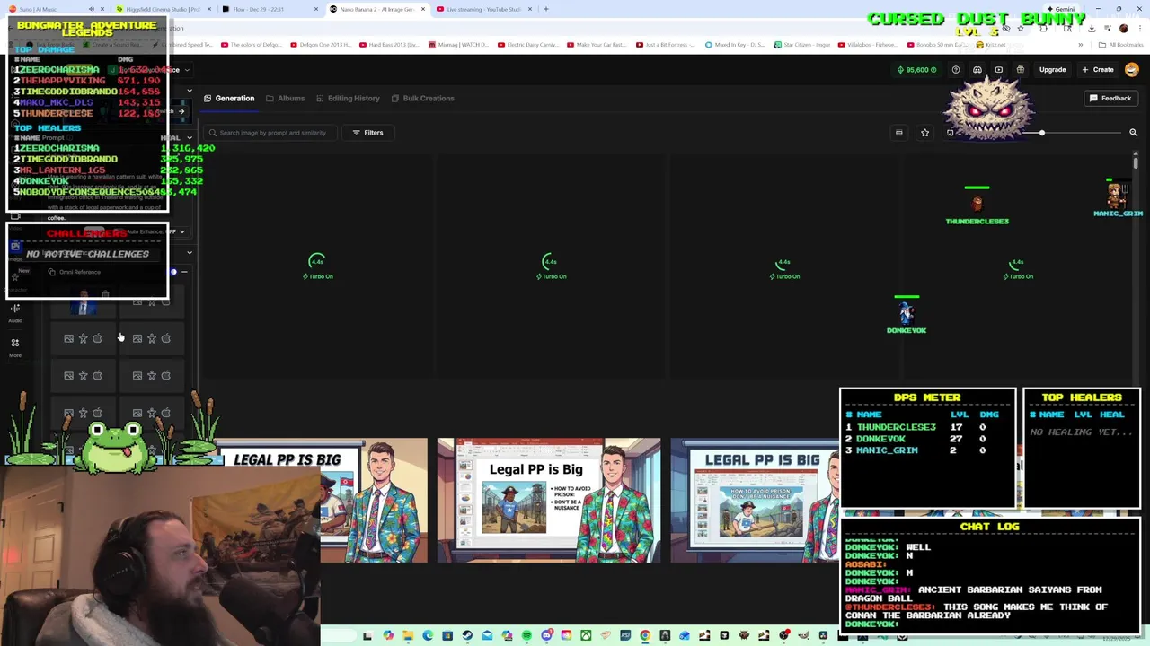
Task: Open Discord from the taskbar
Action: (546, 636)
